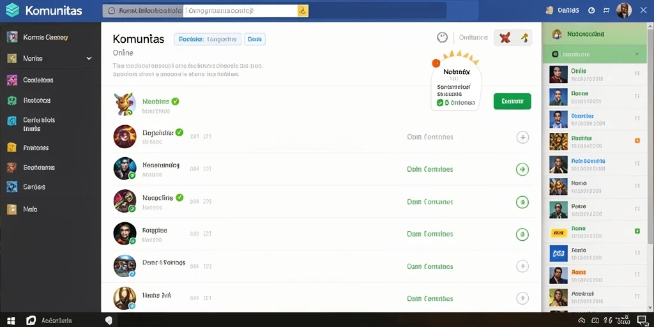This screenshot has height=327, width=654.
Task: Click the yellow search button in top bar
Action: point(303,11)
